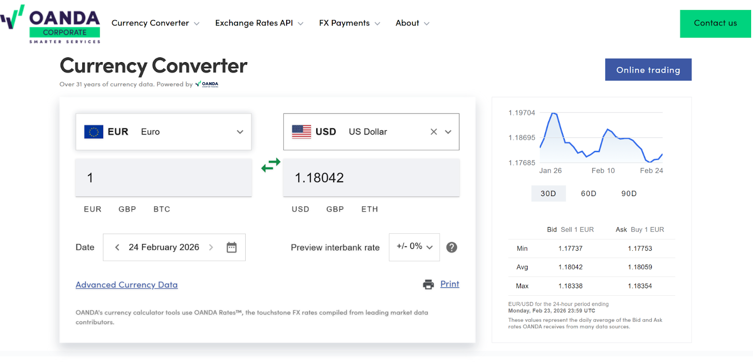753x364 pixels.
Task: Pick USD shortcut under target amount
Action: tap(300, 209)
